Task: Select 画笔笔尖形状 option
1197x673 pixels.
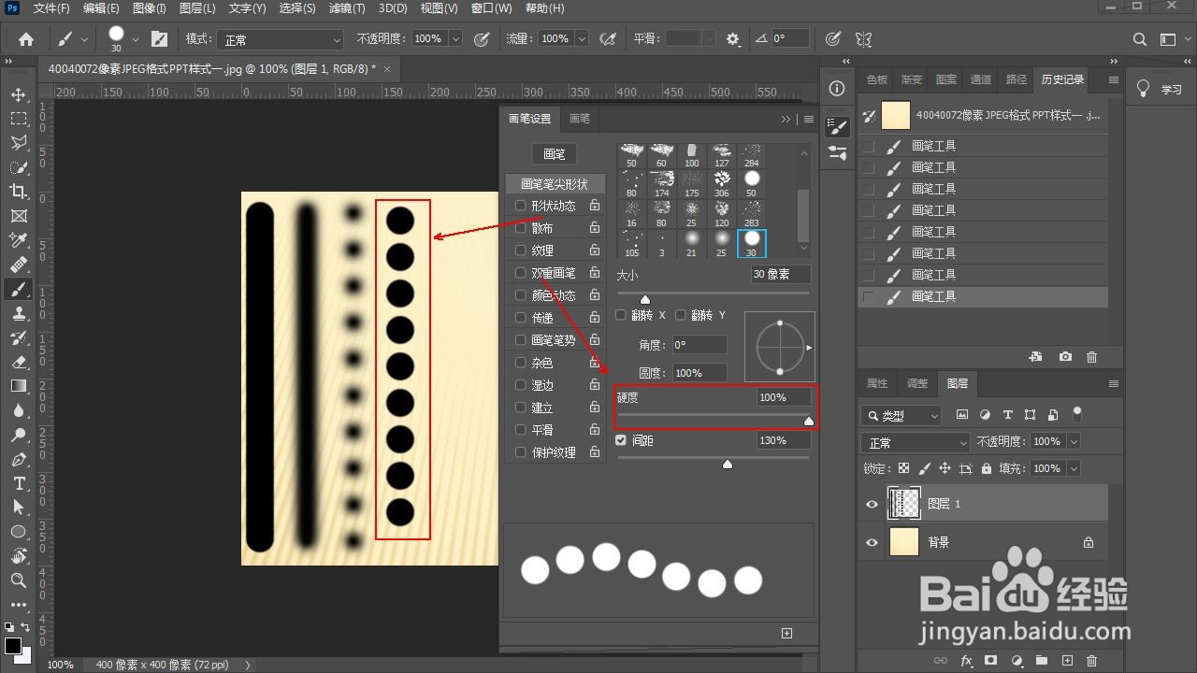Action: pyautogui.click(x=555, y=184)
